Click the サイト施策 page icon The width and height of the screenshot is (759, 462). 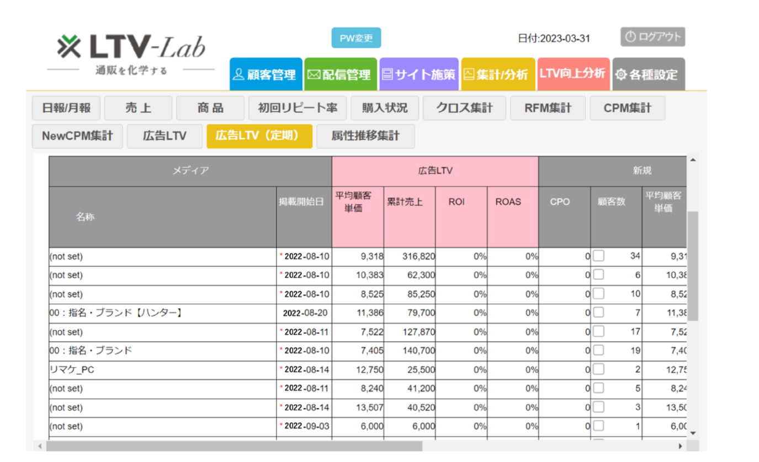[387, 75]
